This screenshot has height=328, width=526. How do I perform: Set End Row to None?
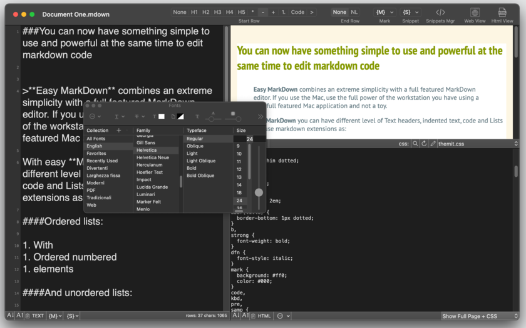coord(339,12)
